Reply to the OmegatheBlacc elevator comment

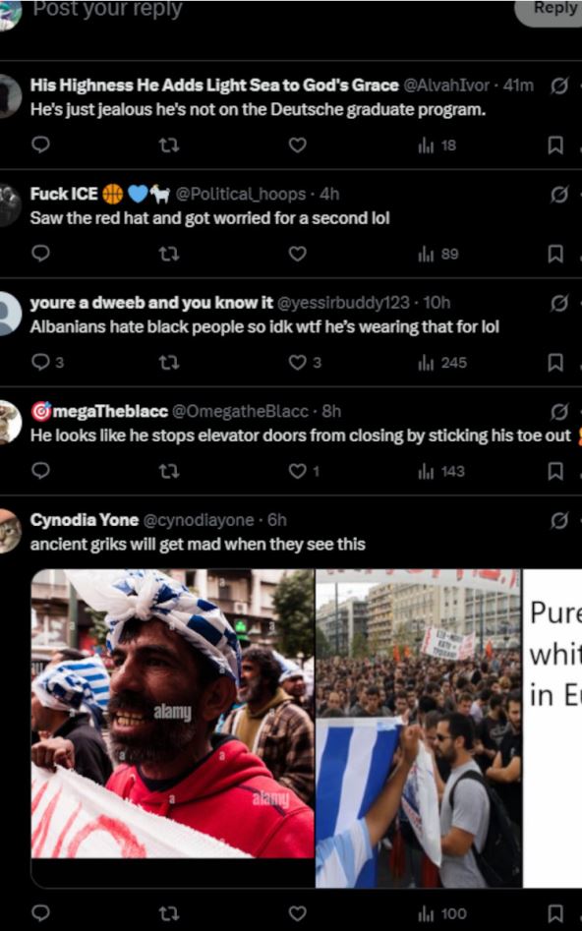click(x=40, y=471)
